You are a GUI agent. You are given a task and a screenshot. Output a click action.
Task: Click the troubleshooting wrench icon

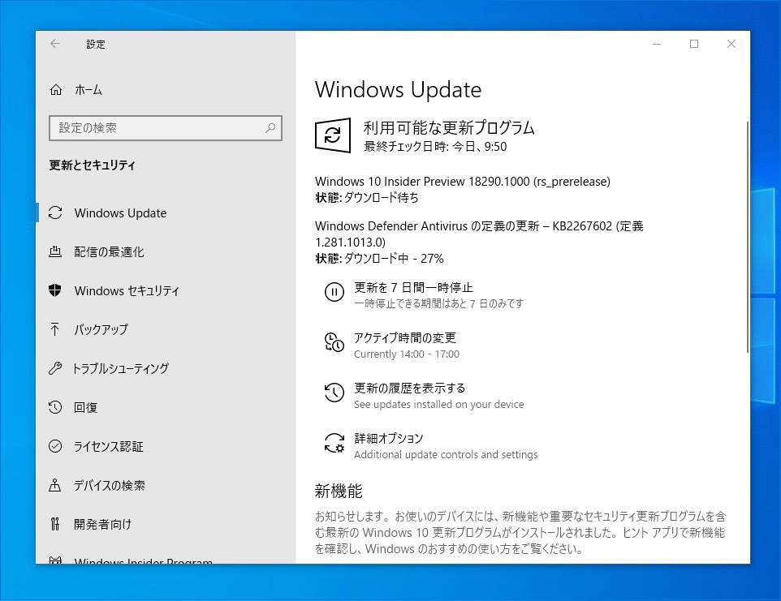click(x=54, y=368)
